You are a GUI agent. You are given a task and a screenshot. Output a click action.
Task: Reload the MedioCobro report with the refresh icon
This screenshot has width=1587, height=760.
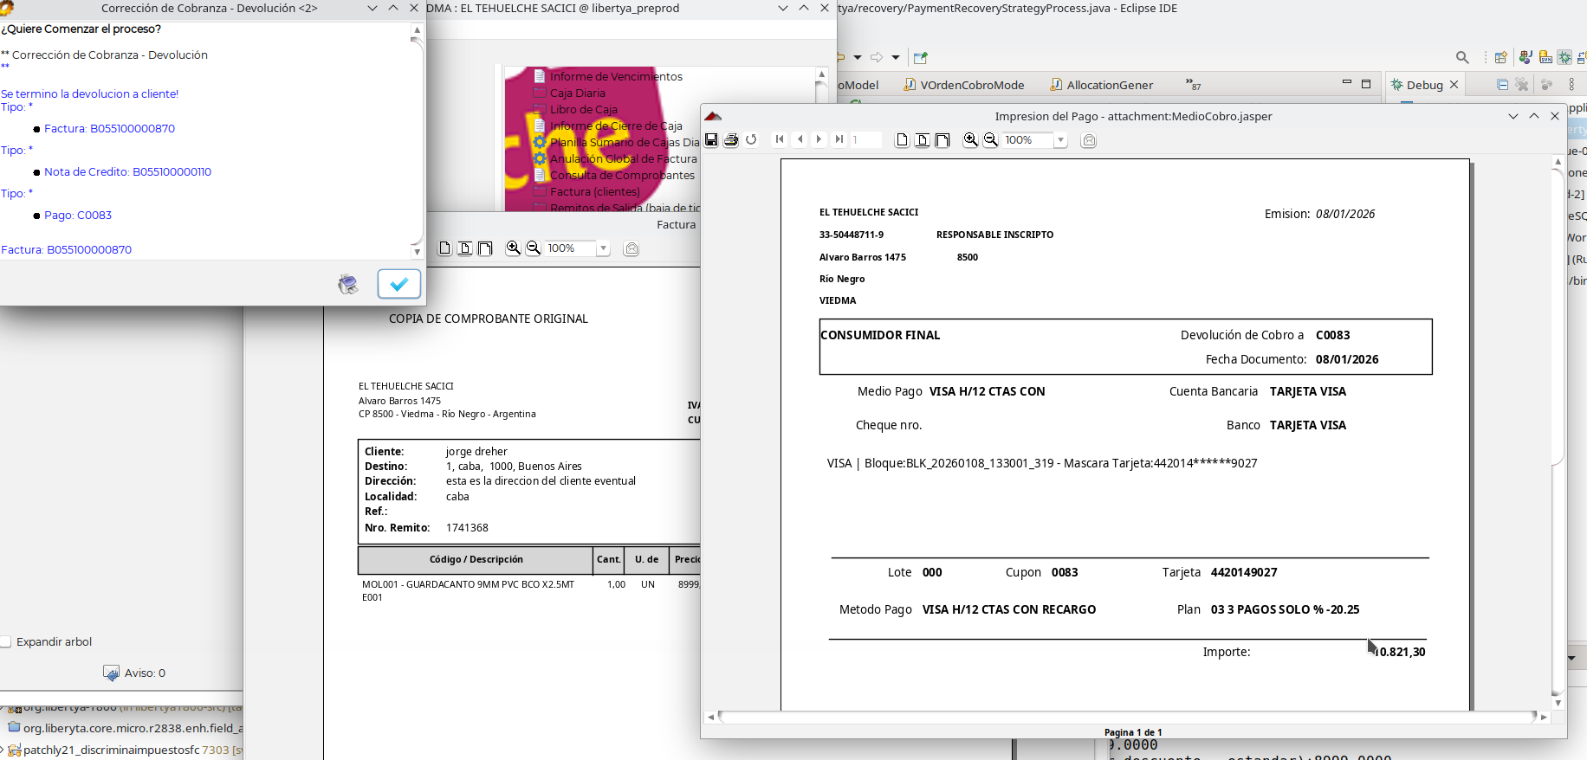[751, 139]
